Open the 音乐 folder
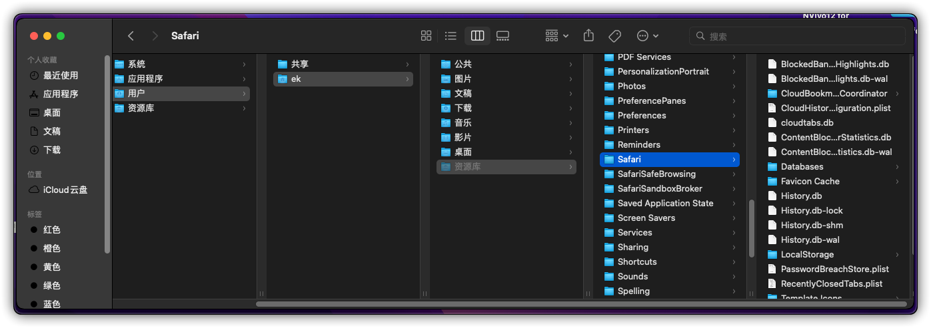The width and height of the screenshot is (931, 328). click(x=506, y=122)
